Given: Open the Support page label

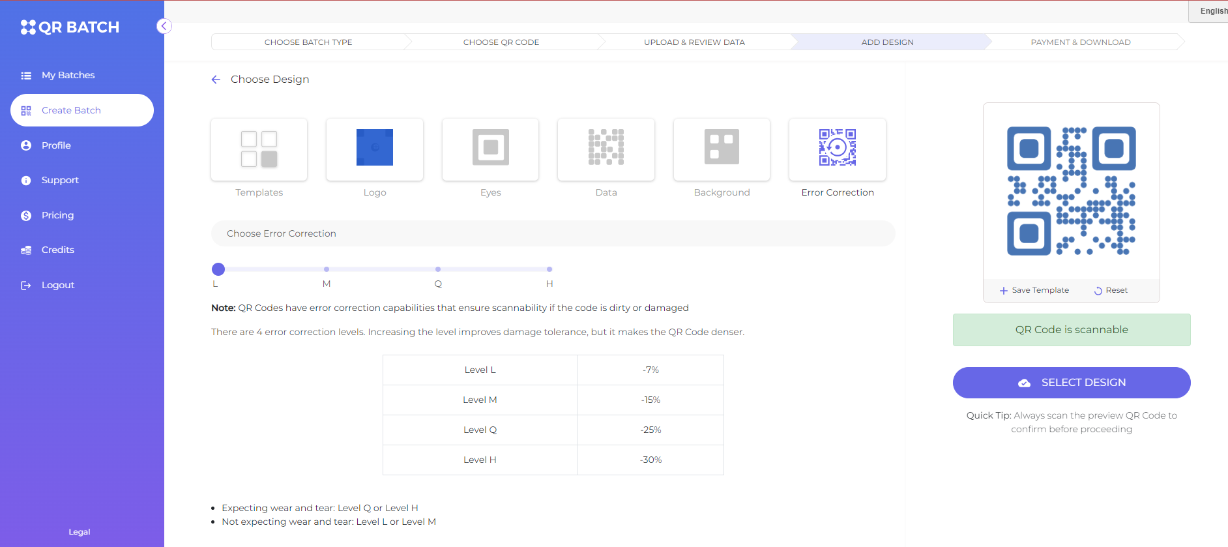Looking at the screenshot, I should pos(60,180).
